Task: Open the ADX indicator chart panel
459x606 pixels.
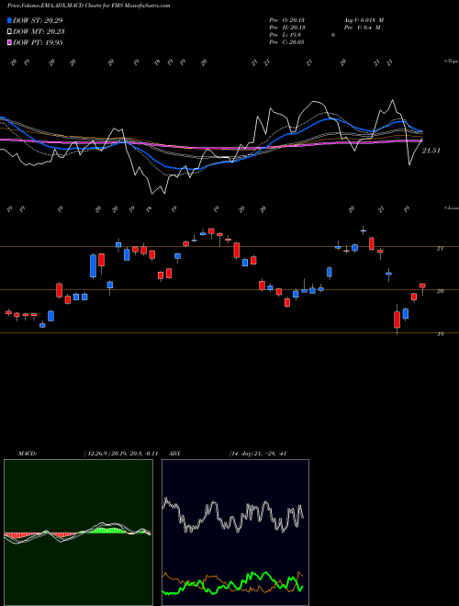Action: [235, 533]
